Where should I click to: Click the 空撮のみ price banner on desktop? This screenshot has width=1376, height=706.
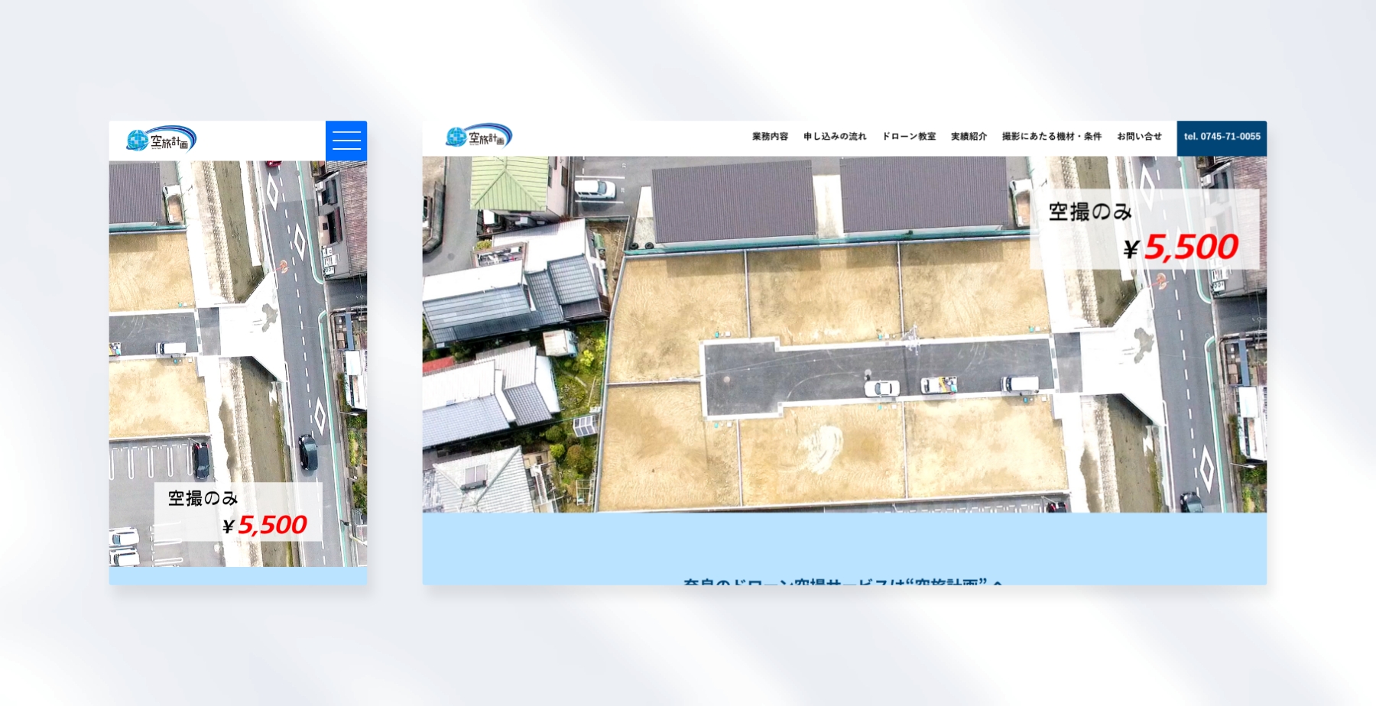click(1144, 229)
